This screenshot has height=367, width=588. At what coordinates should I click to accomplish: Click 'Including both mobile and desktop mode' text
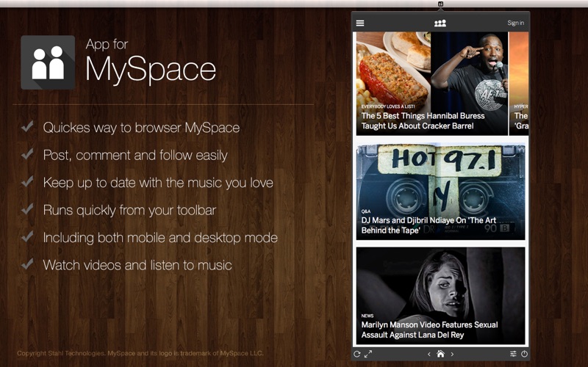(160, 238)
